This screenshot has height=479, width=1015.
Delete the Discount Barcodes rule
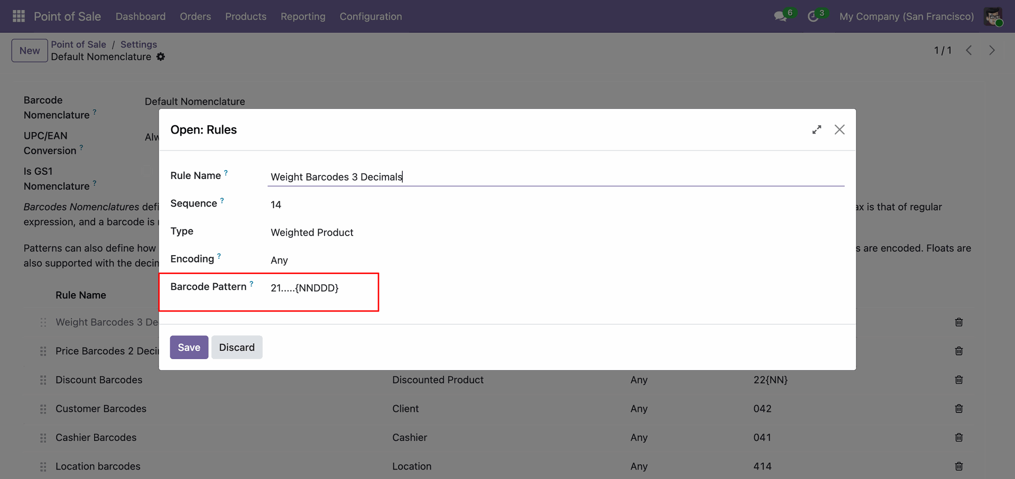pos(958,380)
